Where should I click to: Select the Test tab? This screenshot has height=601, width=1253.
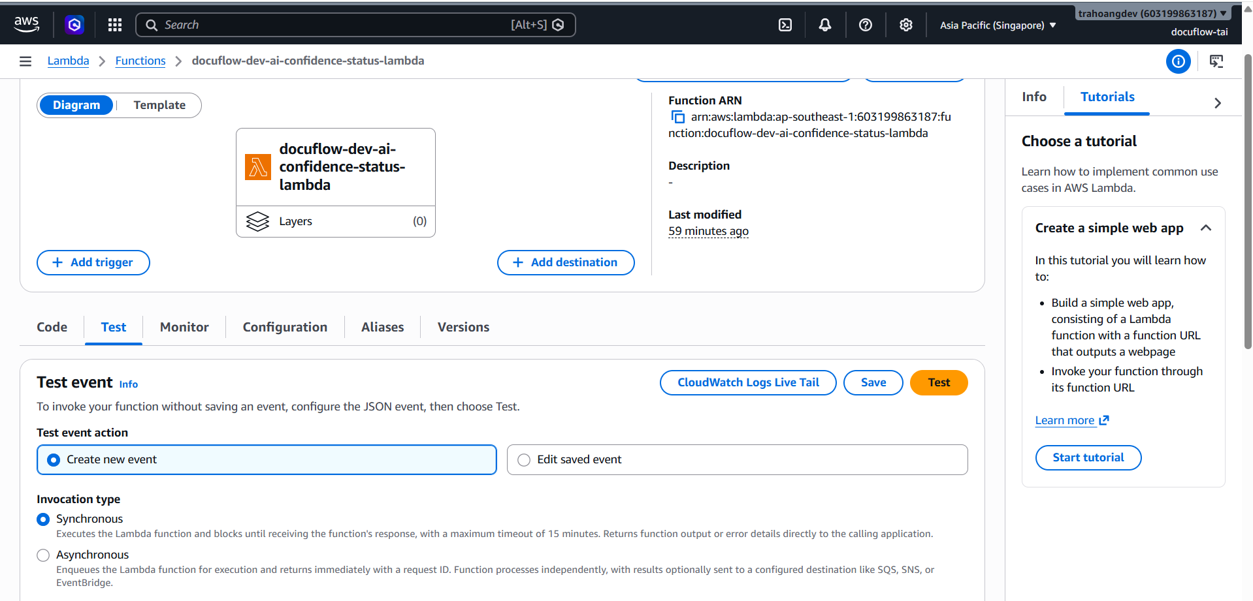(114, 327)
